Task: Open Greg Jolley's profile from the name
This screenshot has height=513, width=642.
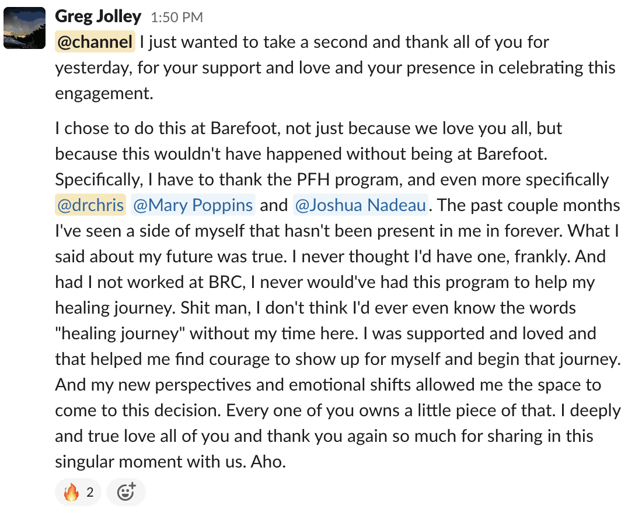Action: 98,17
